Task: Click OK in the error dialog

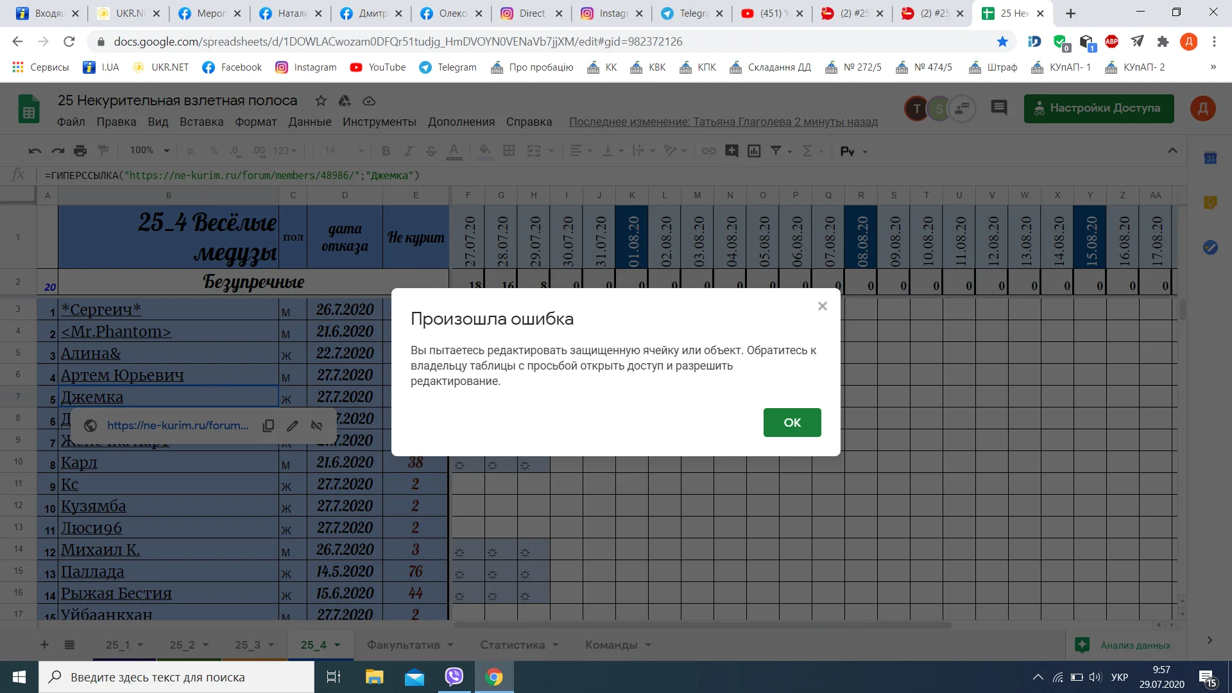Action: pos(792,422)
